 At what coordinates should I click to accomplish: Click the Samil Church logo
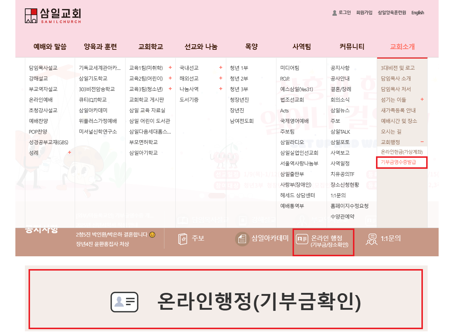click(x=53, y=15)
